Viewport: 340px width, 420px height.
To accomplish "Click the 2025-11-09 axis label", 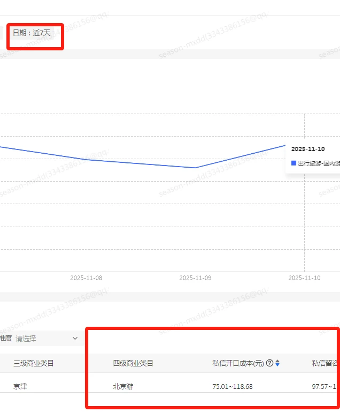I will coord(195,277).
